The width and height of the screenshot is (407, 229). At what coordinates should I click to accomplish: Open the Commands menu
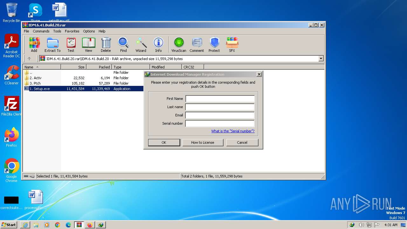[x=41, y=31]
